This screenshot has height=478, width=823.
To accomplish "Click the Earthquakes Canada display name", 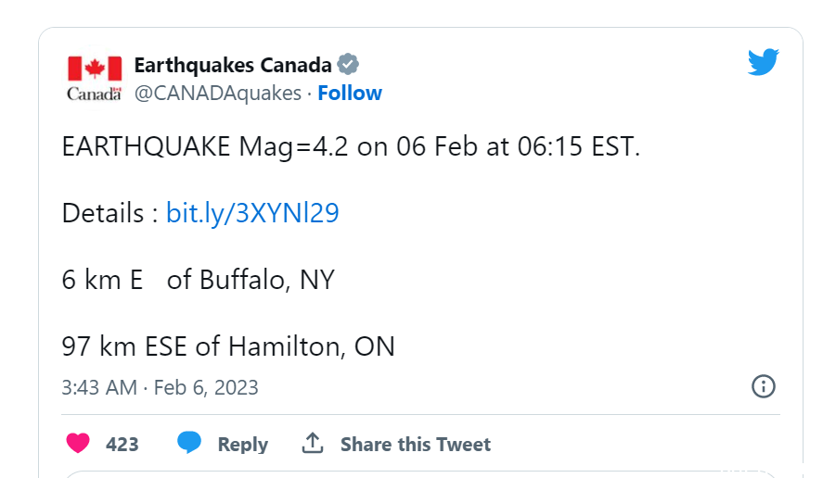I will pos(233,65).
